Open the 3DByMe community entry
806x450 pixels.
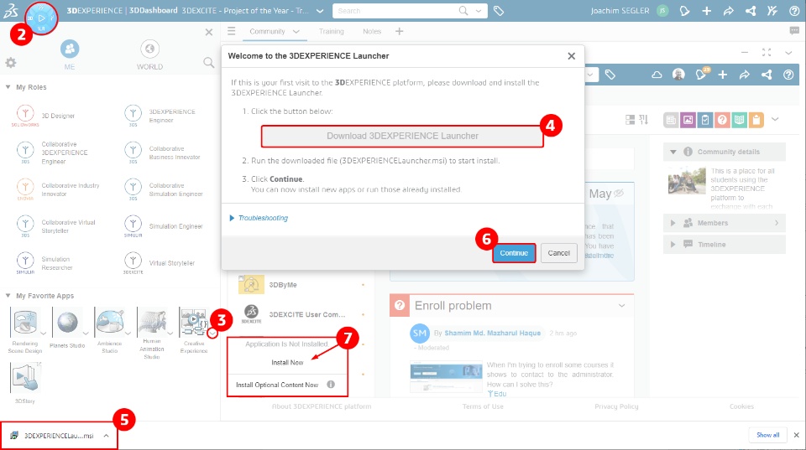pyautogui.click(x=283, y=285)
